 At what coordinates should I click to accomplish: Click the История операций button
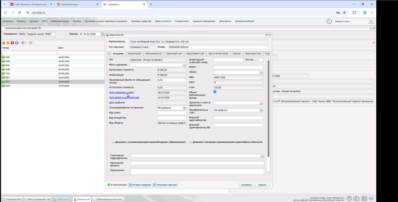click(139, 185)
